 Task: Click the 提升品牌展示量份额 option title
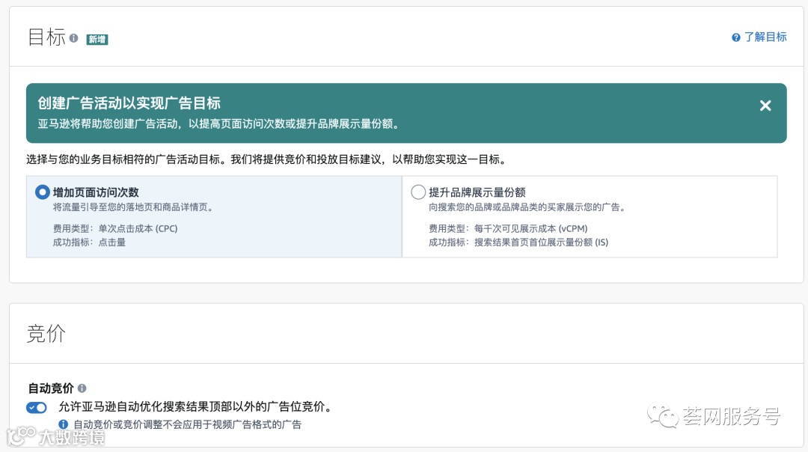coord(477,192)
